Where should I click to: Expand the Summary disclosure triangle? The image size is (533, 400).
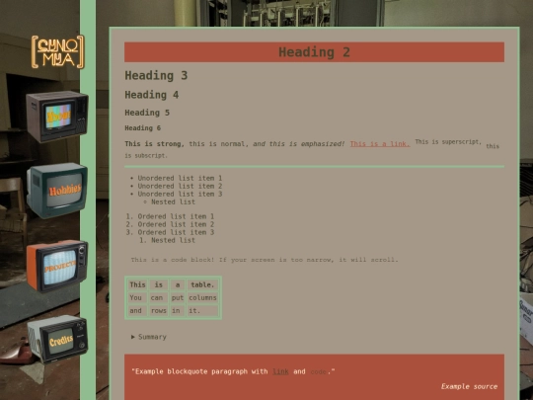coord(133,337)
